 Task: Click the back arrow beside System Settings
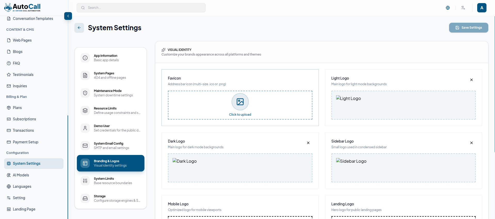(x=79, y=28)
